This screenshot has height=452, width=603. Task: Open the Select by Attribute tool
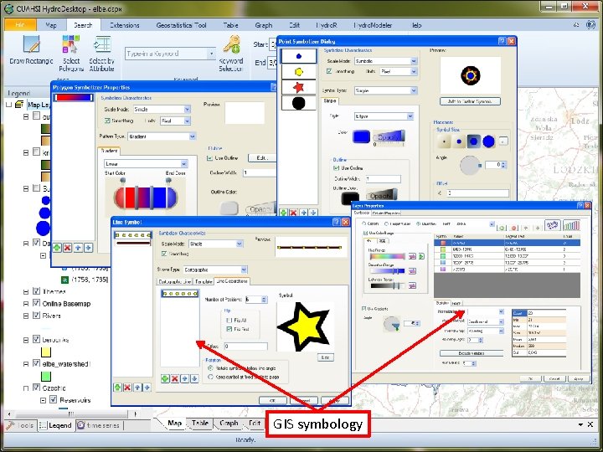pos(102,53)
